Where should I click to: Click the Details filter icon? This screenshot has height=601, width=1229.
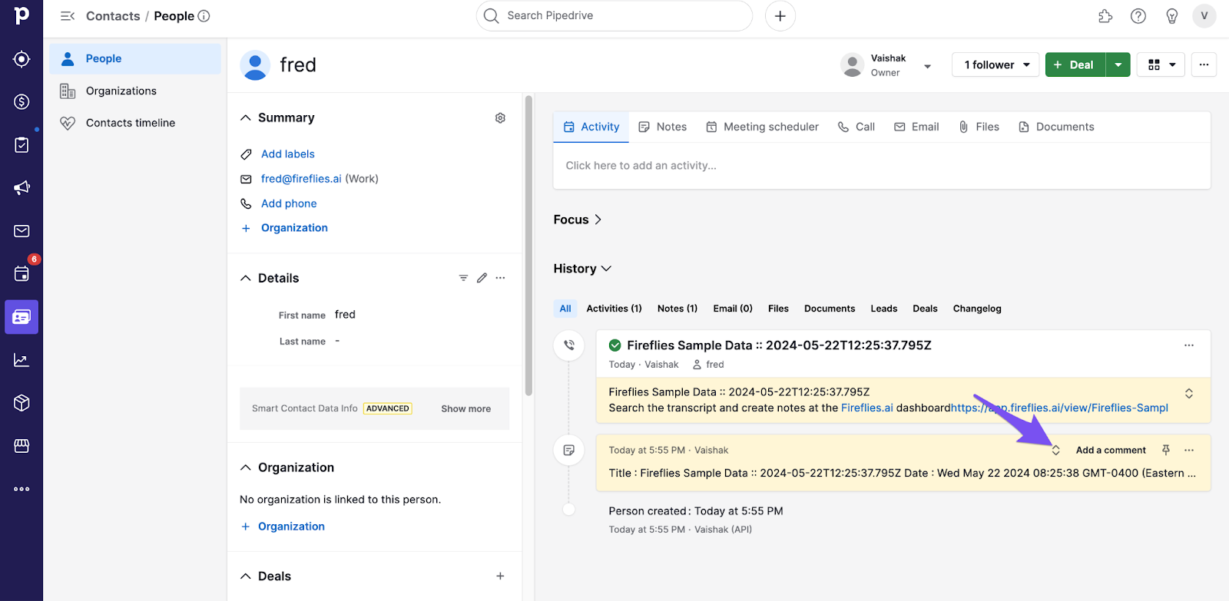(x=463, y=278)
